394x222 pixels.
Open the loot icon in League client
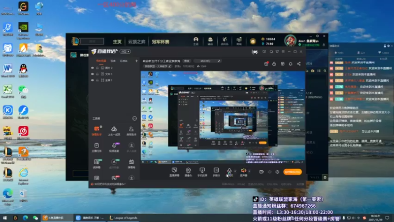point(225,41)
